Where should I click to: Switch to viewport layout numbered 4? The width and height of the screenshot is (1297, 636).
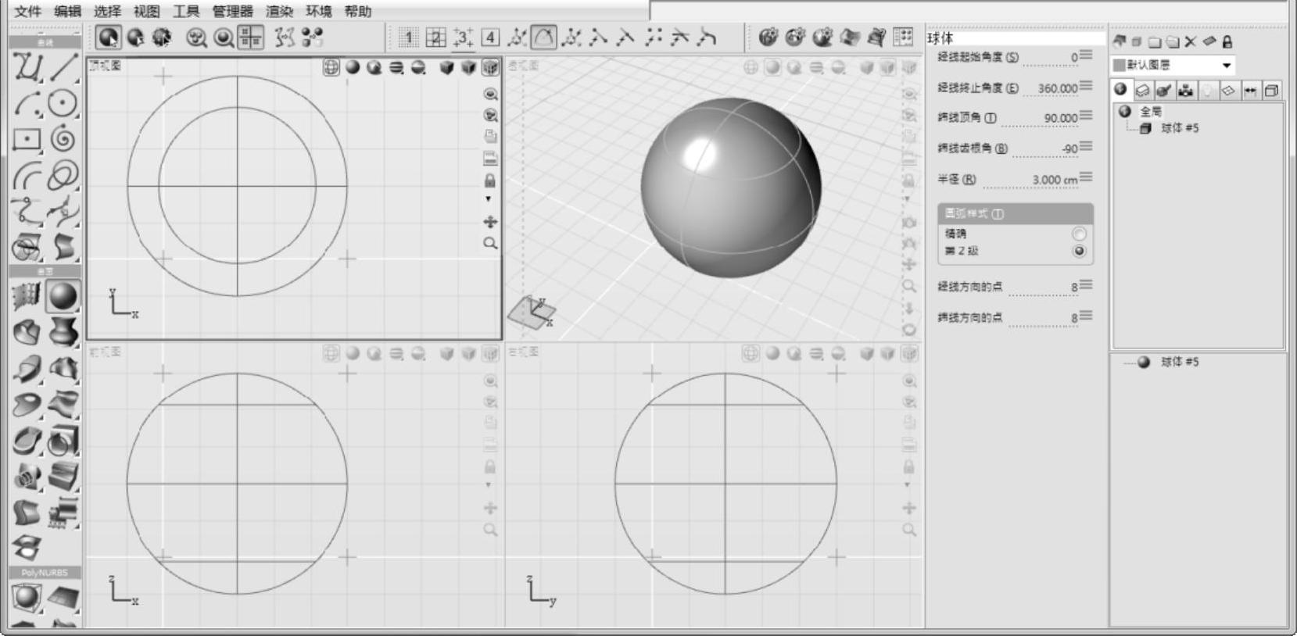[490, 37]
